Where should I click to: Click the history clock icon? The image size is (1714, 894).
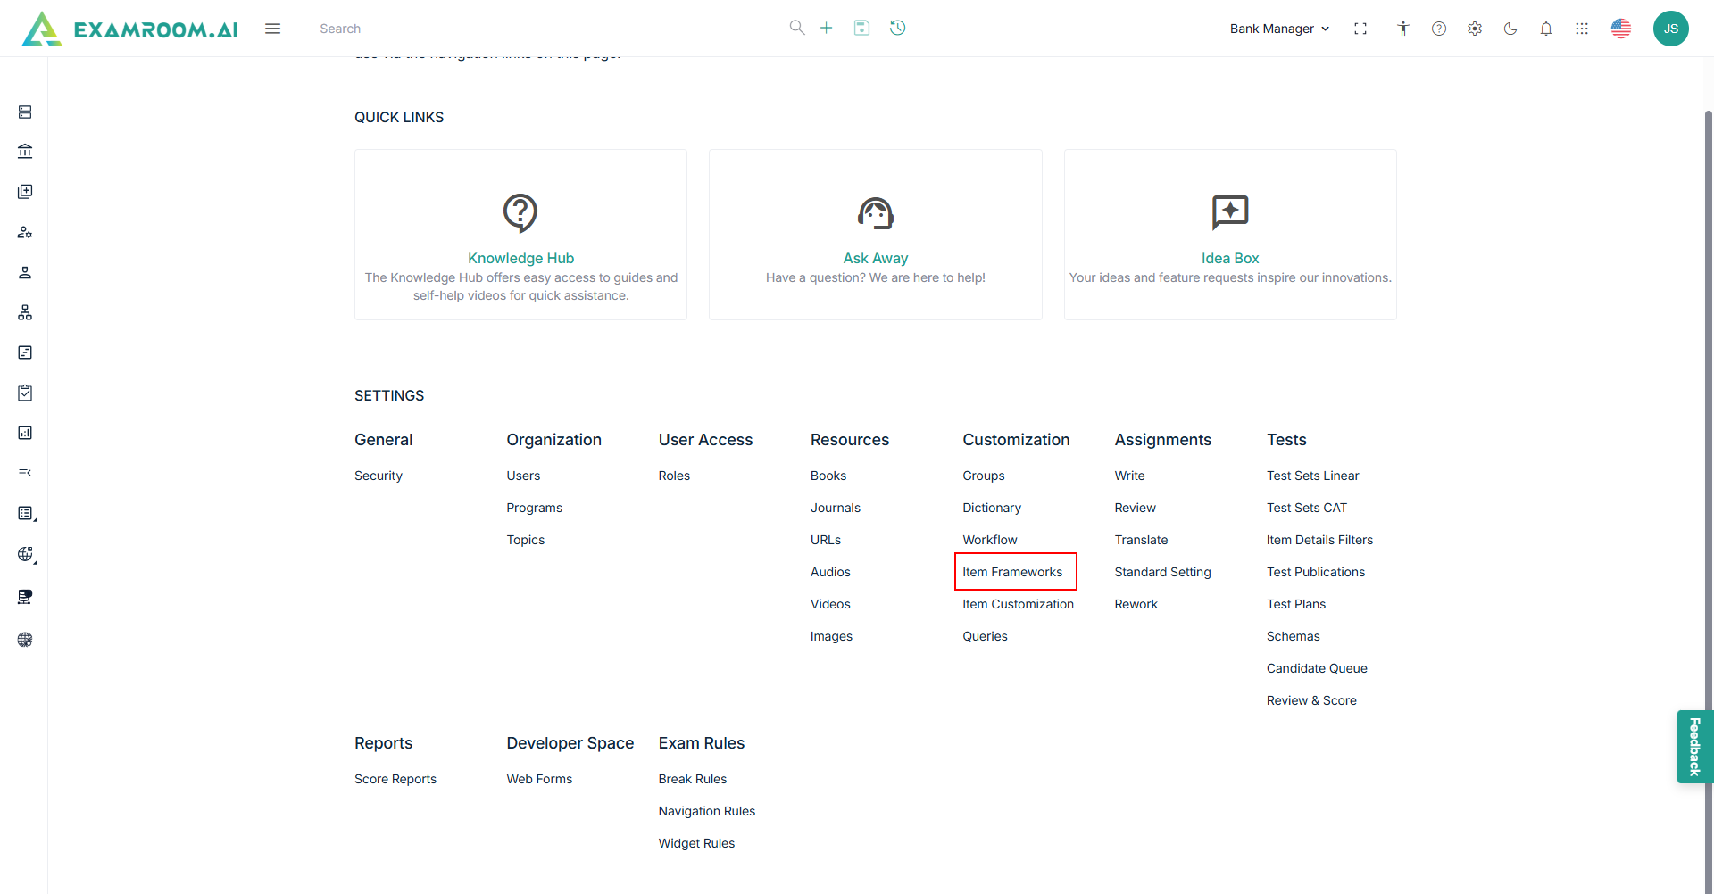(898, 28)
